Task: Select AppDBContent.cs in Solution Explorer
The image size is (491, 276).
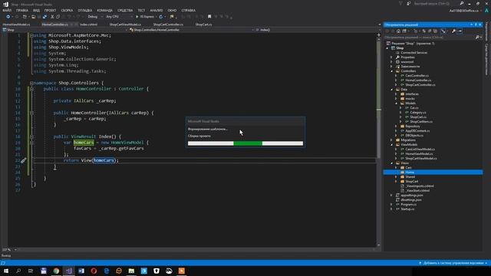Action: pos(417,131)
